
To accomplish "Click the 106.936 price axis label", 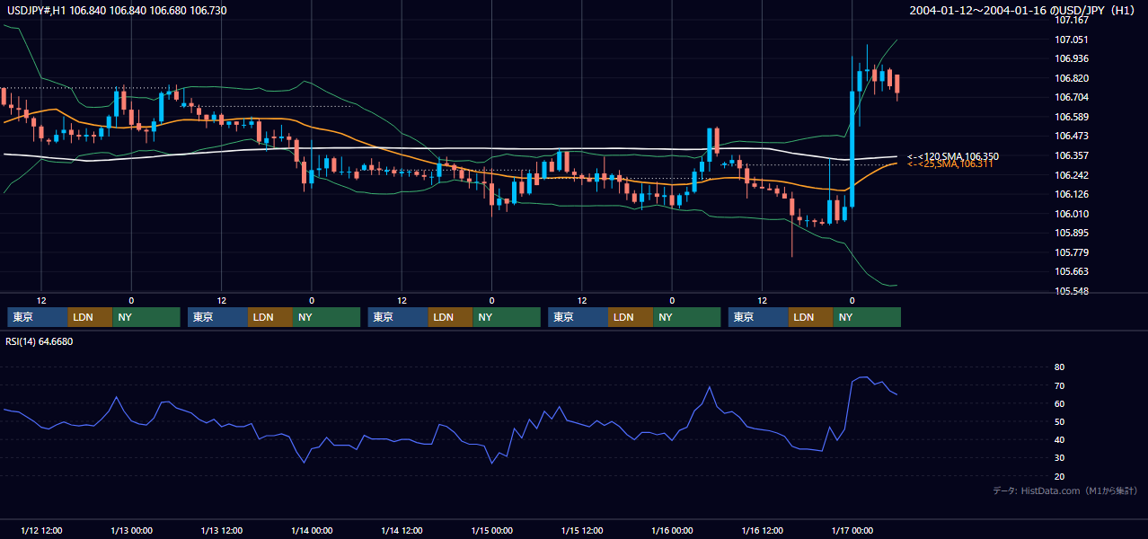I will click(x=1072, y=58).
